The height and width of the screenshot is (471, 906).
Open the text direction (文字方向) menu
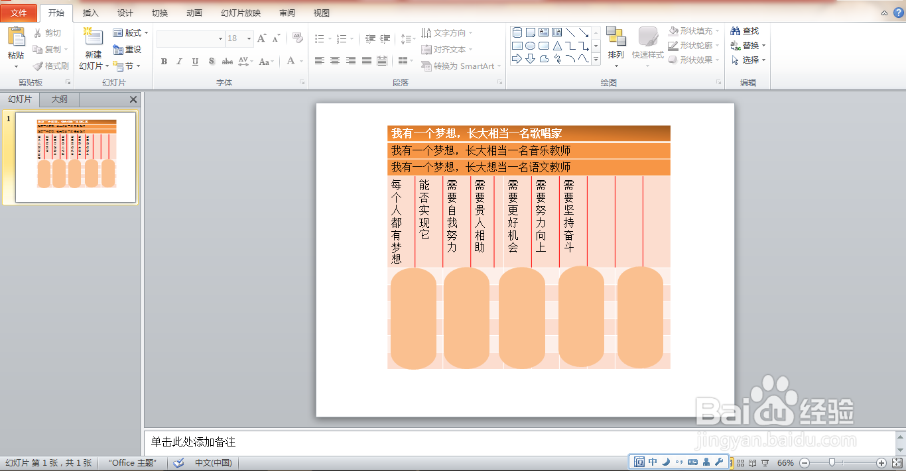(447, 33)
